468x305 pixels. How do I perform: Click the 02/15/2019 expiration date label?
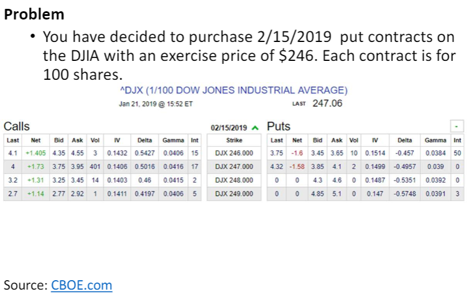(x=229, y=127)
